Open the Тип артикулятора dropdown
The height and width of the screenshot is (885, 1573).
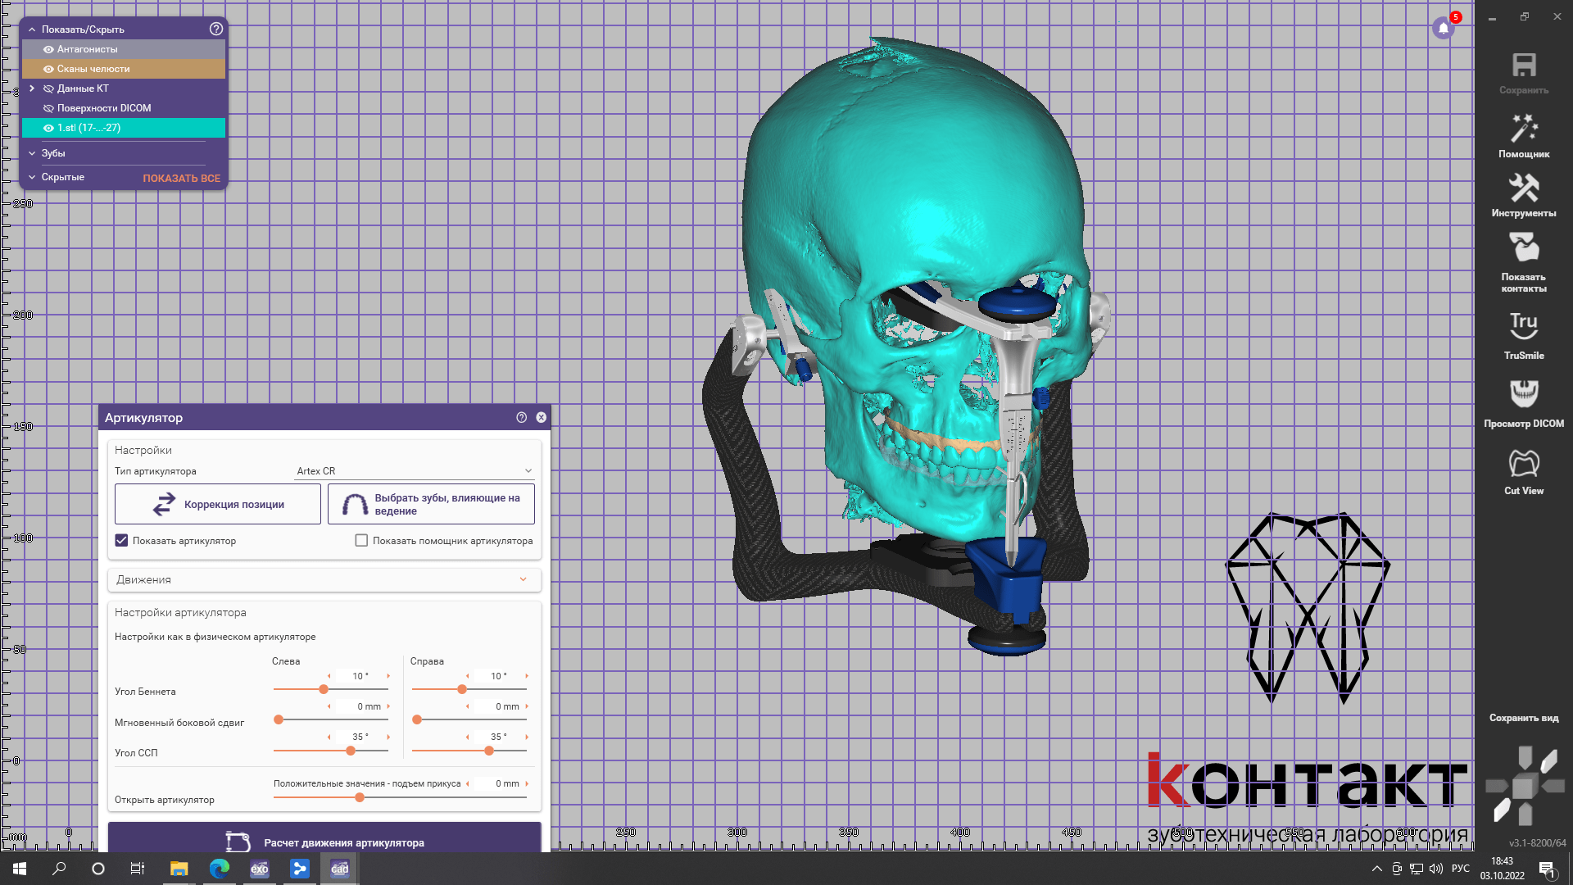(414, 471)
